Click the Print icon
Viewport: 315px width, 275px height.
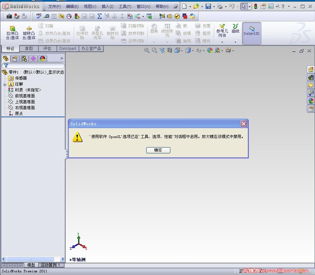point(220,7)
